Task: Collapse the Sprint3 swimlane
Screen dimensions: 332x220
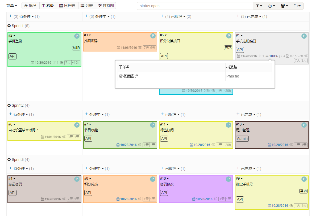Action: pyautogui.click(x=9, y=159)
